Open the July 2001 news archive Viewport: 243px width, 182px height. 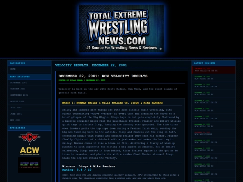(29, 107)
